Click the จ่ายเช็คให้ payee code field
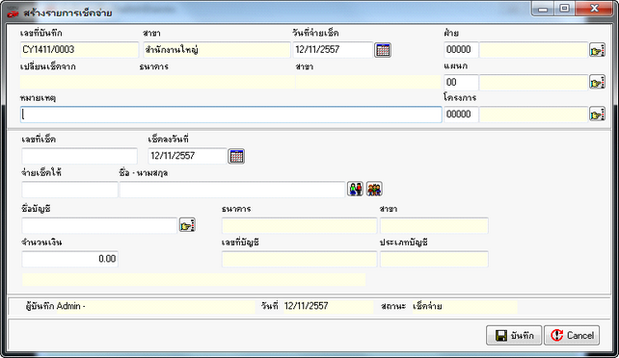619x358 pixels. pos(69,190)
